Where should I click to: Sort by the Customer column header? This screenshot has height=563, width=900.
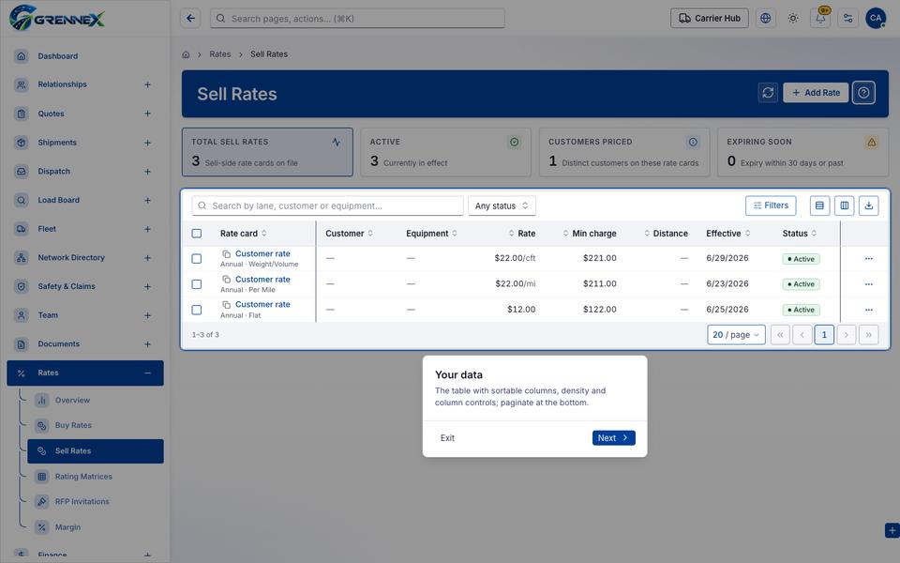click(x=349, y=234)
